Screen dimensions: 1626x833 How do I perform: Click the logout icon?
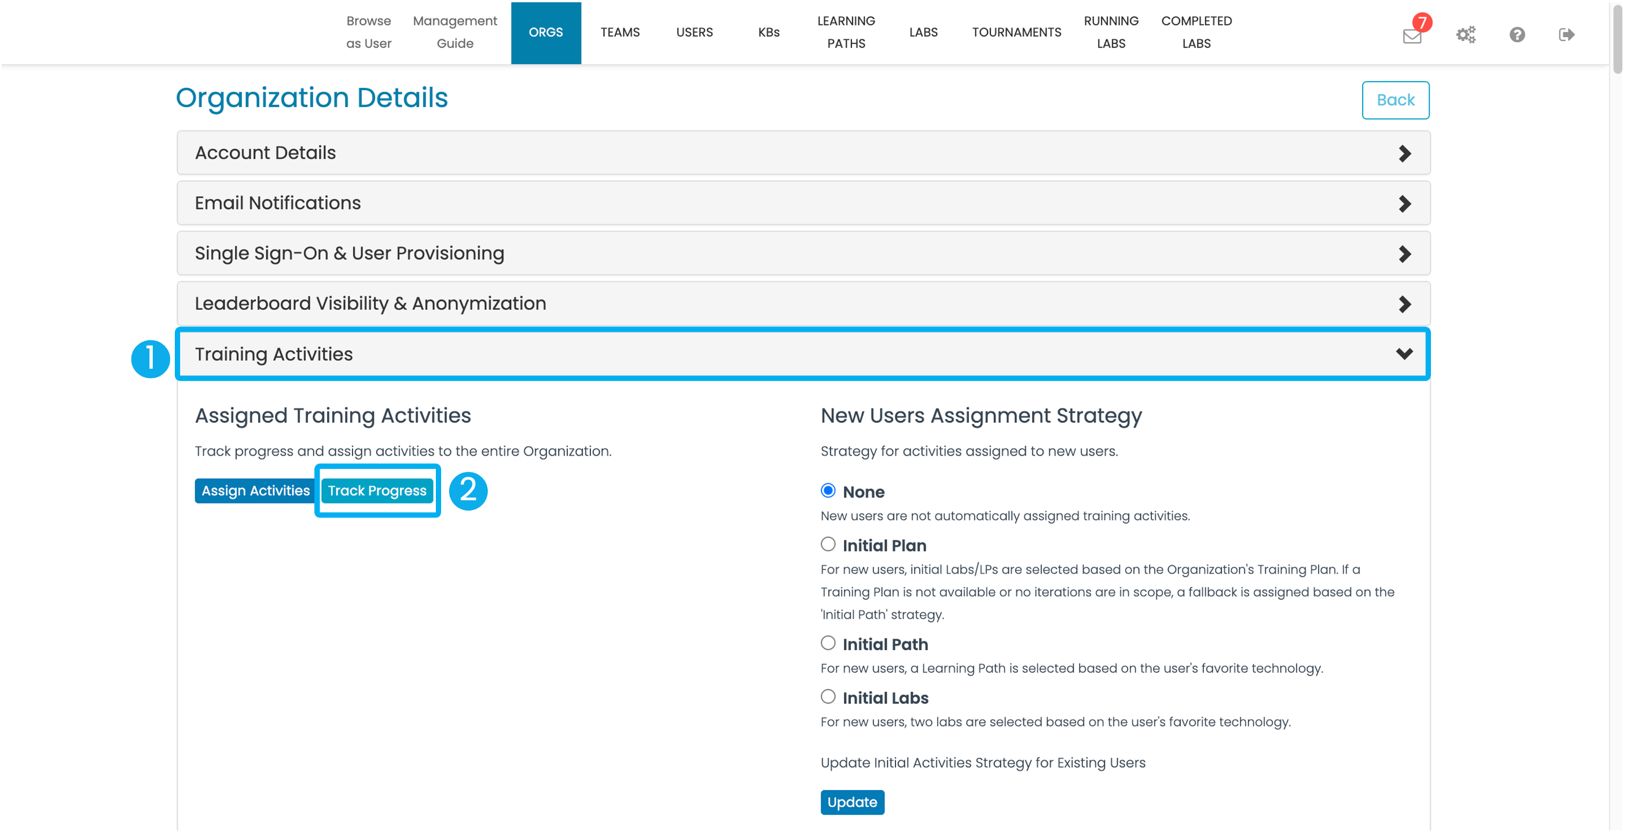(1566, 34)
